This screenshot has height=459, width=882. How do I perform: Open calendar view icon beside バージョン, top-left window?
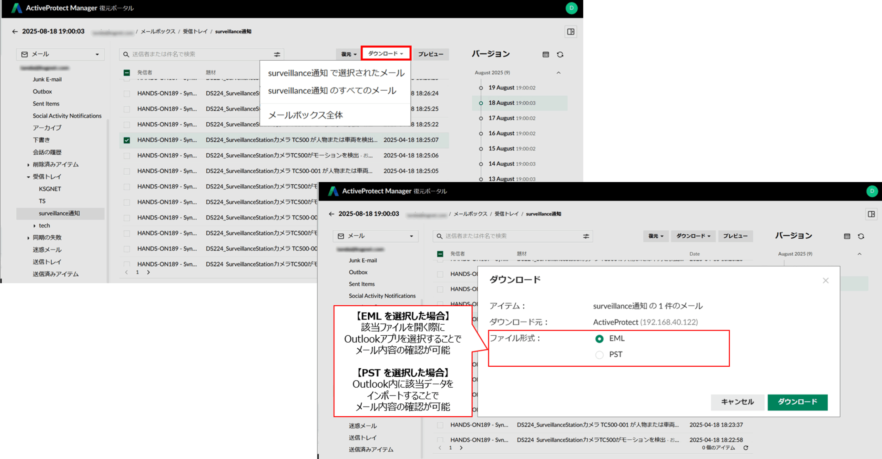546,54
